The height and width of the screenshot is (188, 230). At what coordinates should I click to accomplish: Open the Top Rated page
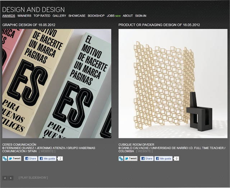click(42, 16)
